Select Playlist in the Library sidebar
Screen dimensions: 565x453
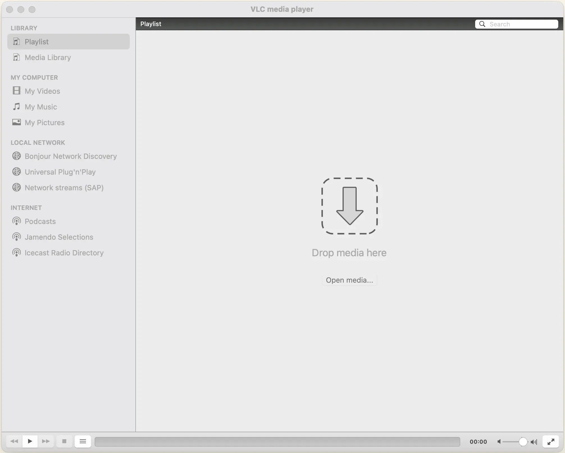tap(68, 42)
